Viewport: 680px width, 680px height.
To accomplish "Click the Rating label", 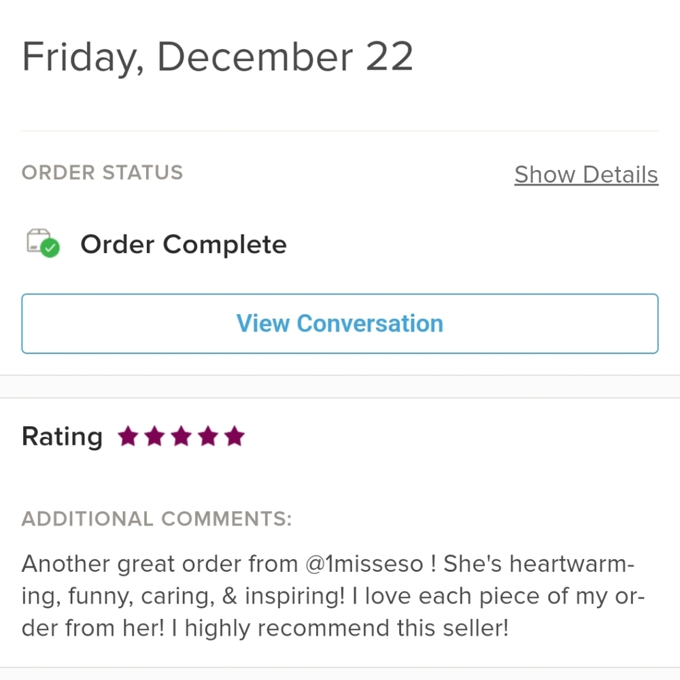I will (x=61, y=436).
